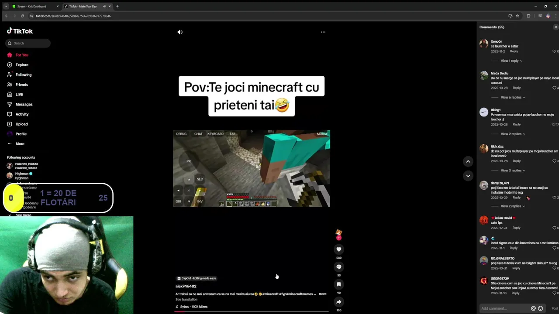Open GEORGE729's profile avatar
This screenshot has height=314, width=559.
point(483,280)
